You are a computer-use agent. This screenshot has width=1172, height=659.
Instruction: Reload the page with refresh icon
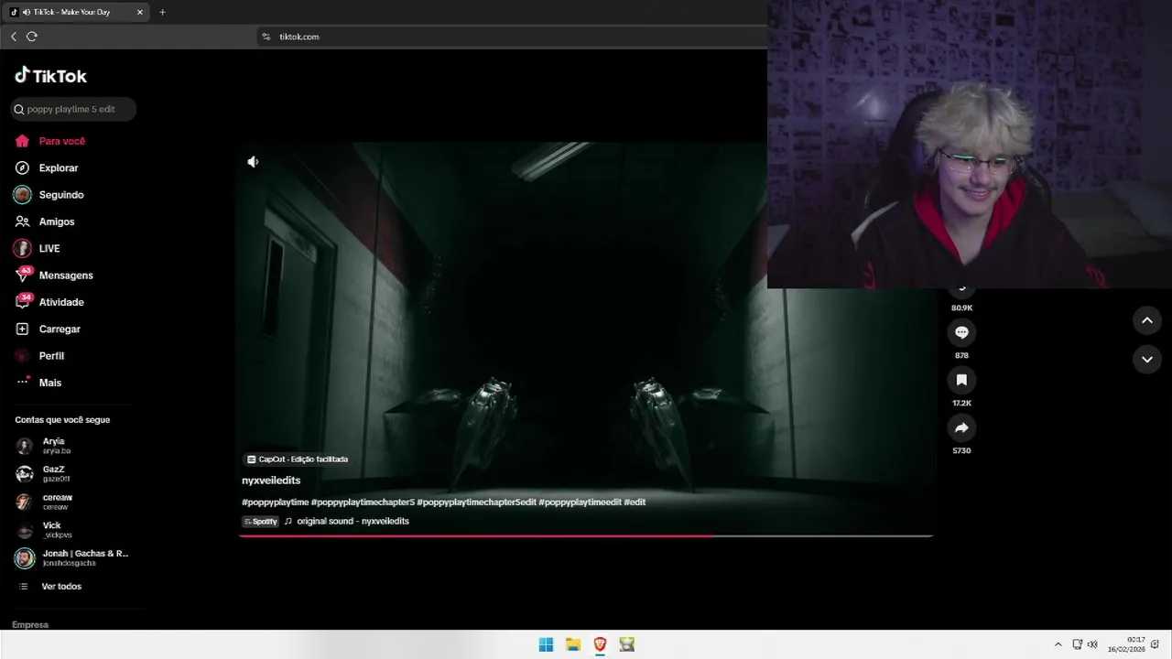32,37
